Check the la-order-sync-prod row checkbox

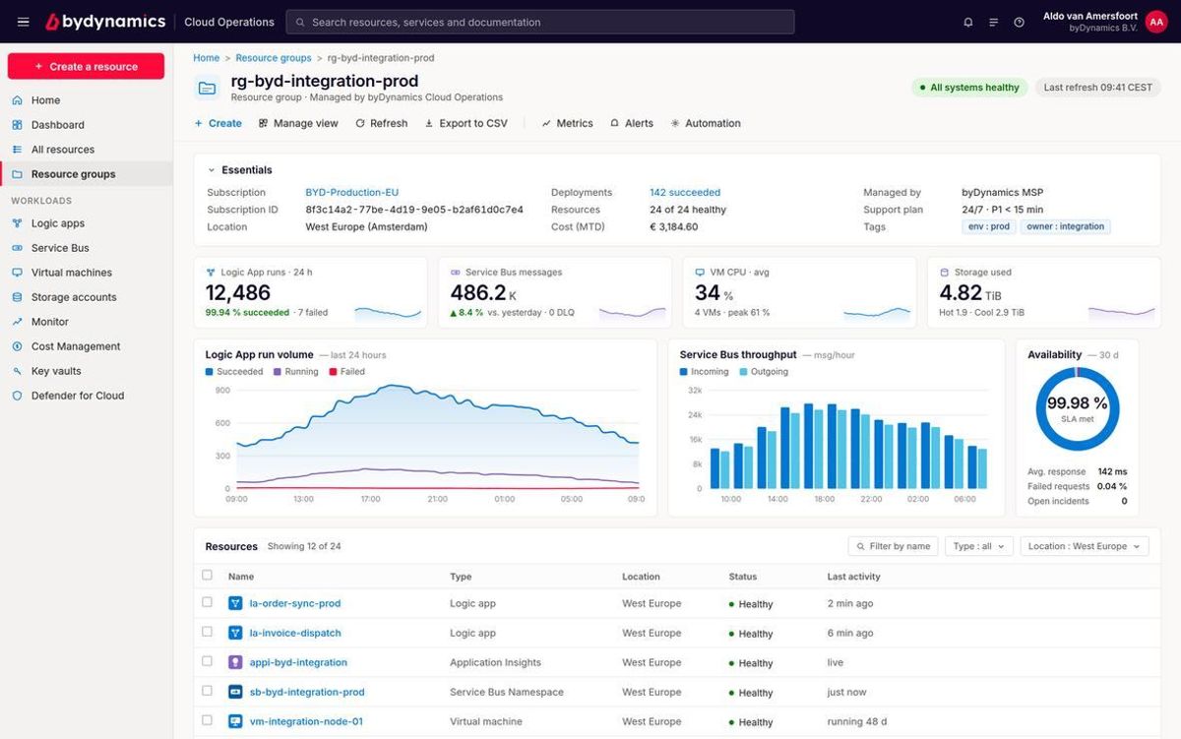(x=207, y=602)
